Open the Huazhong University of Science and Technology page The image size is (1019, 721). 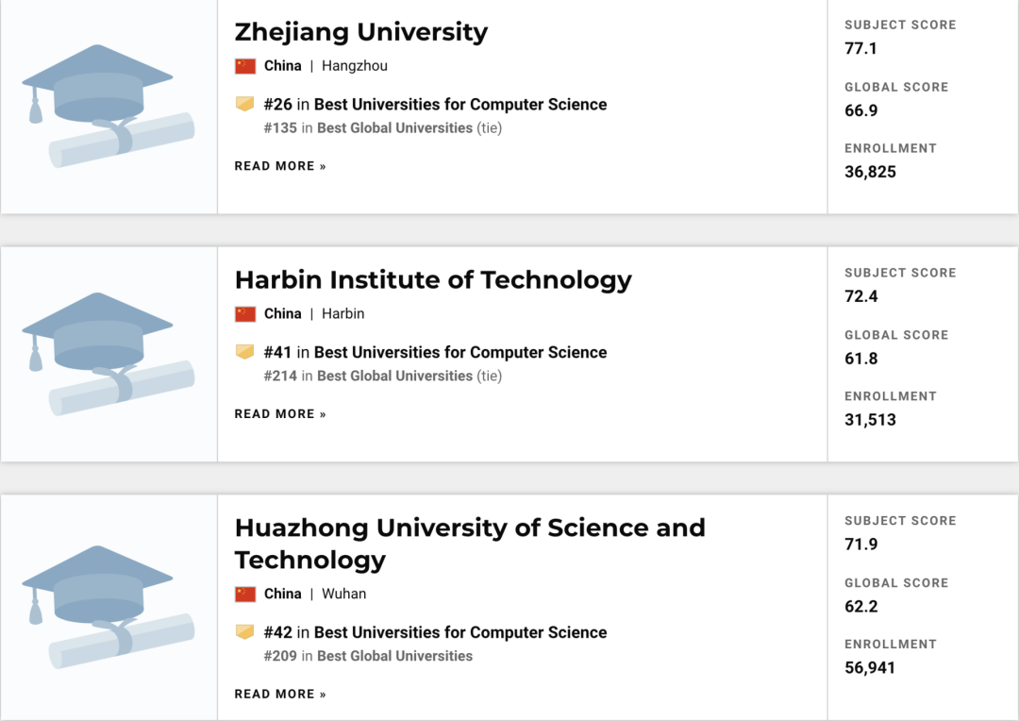[468, 545]
